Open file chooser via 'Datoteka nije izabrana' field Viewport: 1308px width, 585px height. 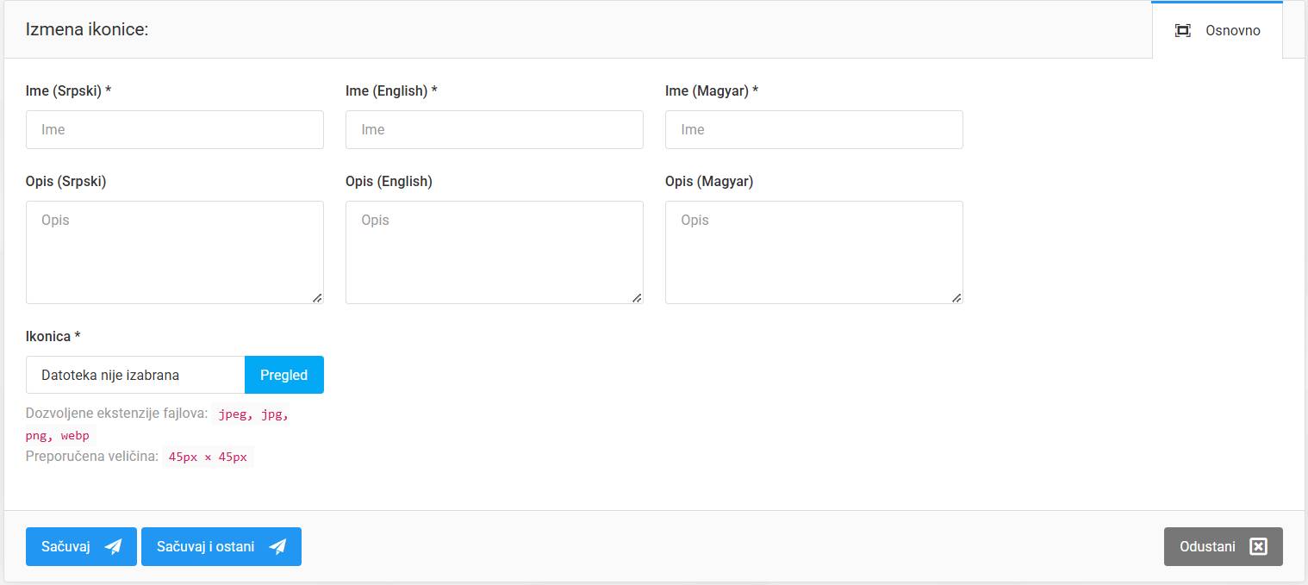135,375
